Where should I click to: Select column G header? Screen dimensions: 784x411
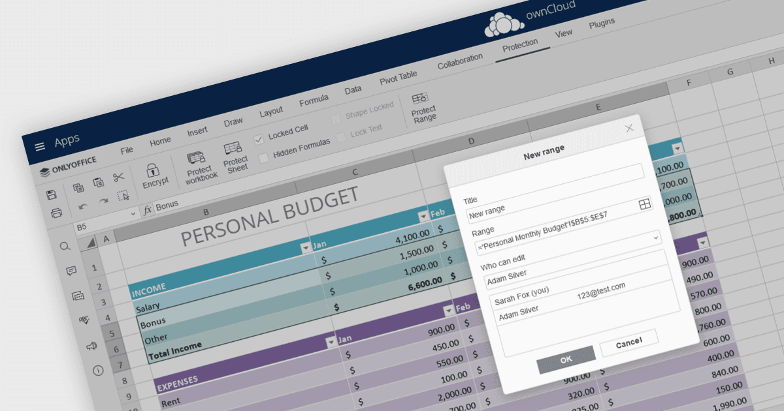(730, 72)
